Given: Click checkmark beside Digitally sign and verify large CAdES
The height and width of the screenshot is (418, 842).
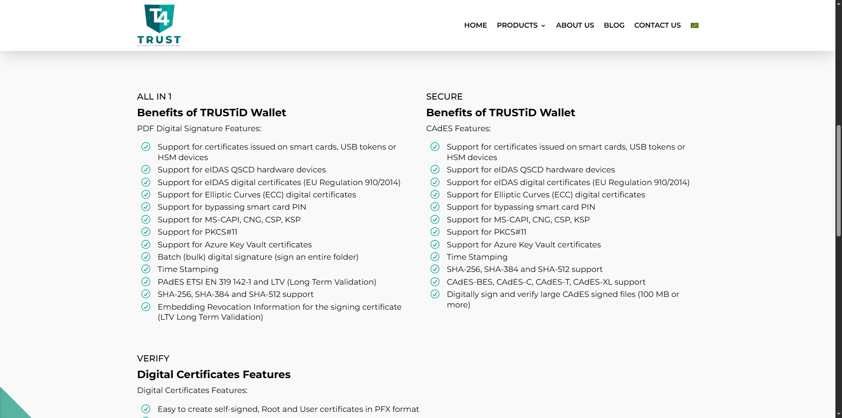Looking at the screenshot, I should coord(435,294).
